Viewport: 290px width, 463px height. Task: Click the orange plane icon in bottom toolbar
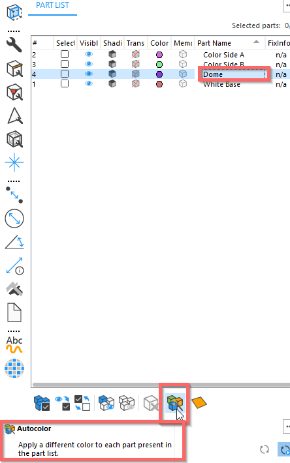199,402
